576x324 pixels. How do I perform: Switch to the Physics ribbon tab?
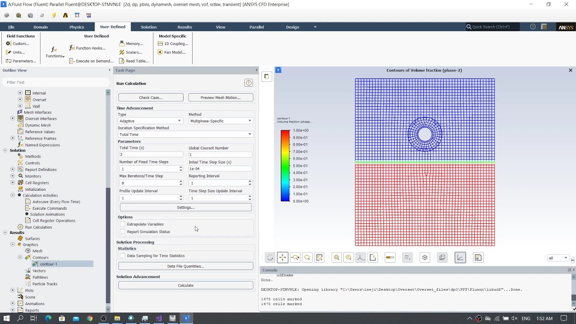point(76,27)
